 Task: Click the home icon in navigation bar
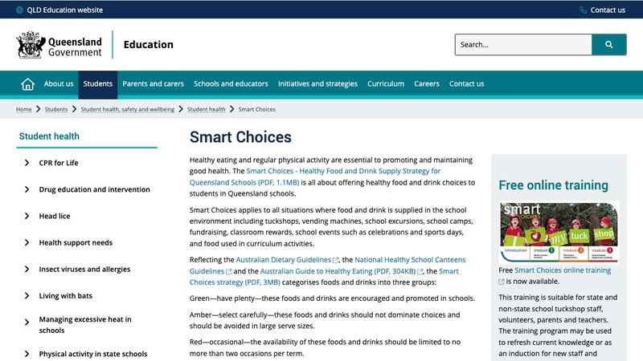pos(28,84)
